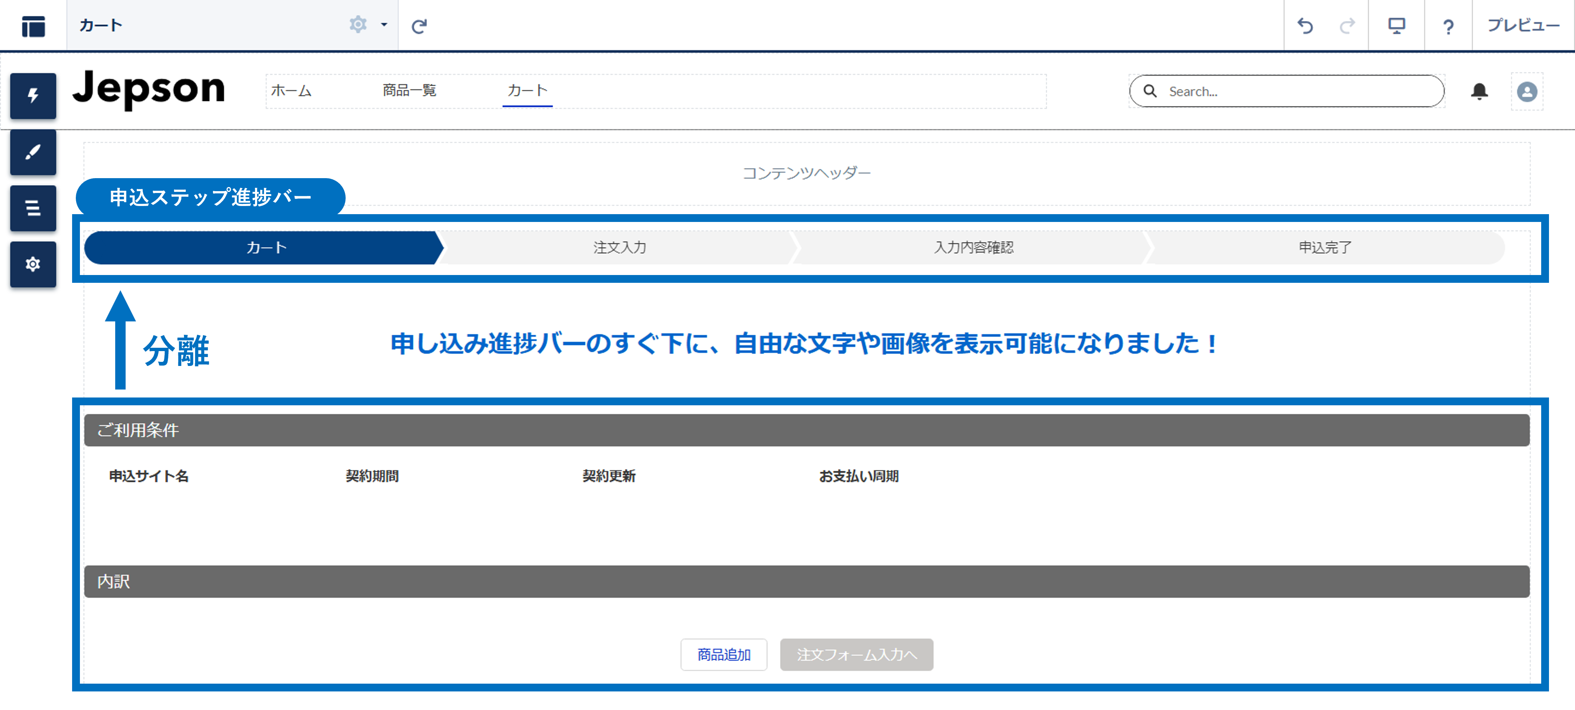Open the user profile avatar icon

(x=1527, y=92)
